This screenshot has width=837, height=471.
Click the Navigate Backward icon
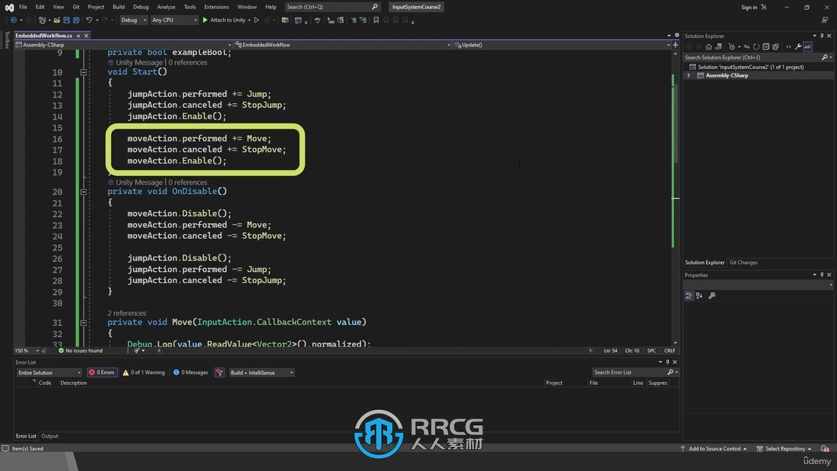(x=14, y=20)
